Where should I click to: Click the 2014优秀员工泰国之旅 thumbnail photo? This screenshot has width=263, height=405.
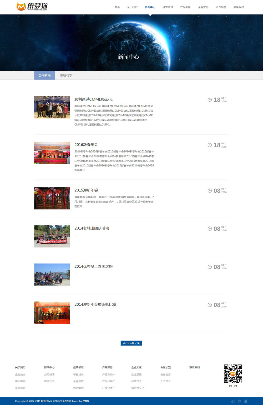point(52,274)
